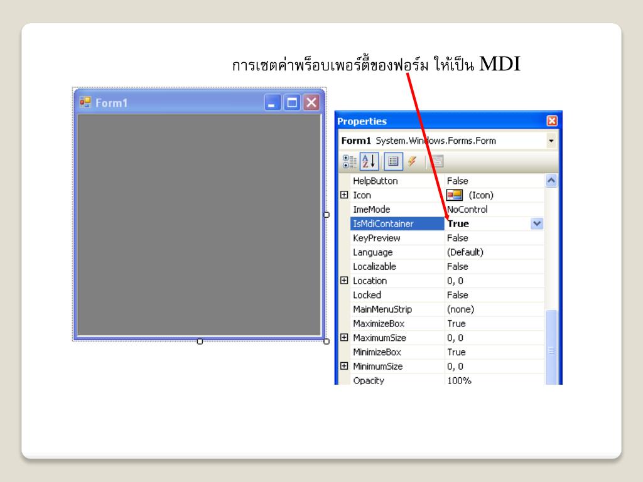Viewport: 643px width, 482px height.
Task: Click the scrollbar up arrow in Properties
Action: tap(551, 181)
